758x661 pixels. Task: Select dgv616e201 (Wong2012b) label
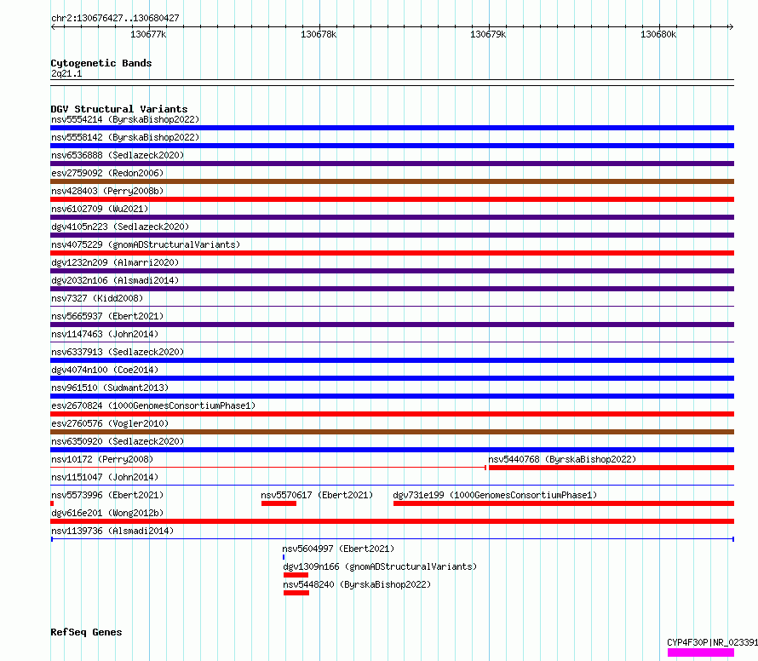107,513
